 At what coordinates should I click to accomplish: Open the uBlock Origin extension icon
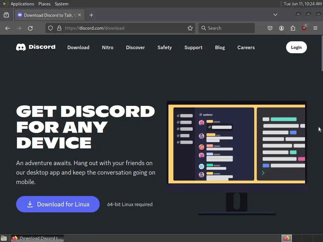coord(304,28)
